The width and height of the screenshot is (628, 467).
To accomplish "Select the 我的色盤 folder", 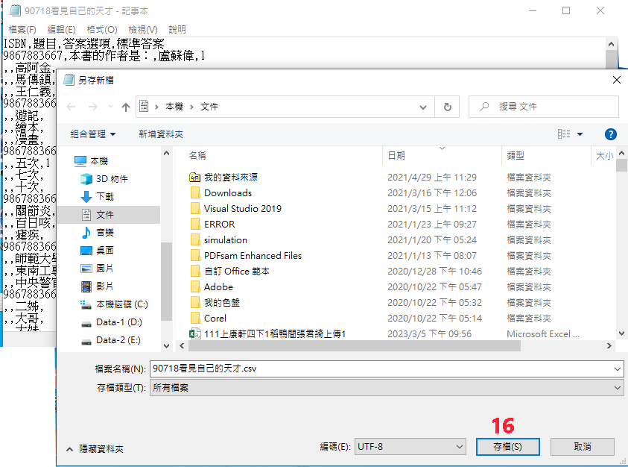I will 215,303.
